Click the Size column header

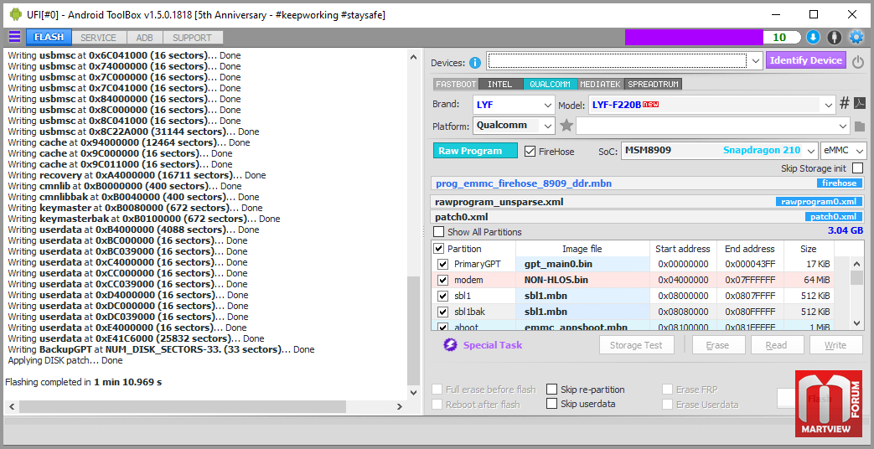tap(809, 249)
